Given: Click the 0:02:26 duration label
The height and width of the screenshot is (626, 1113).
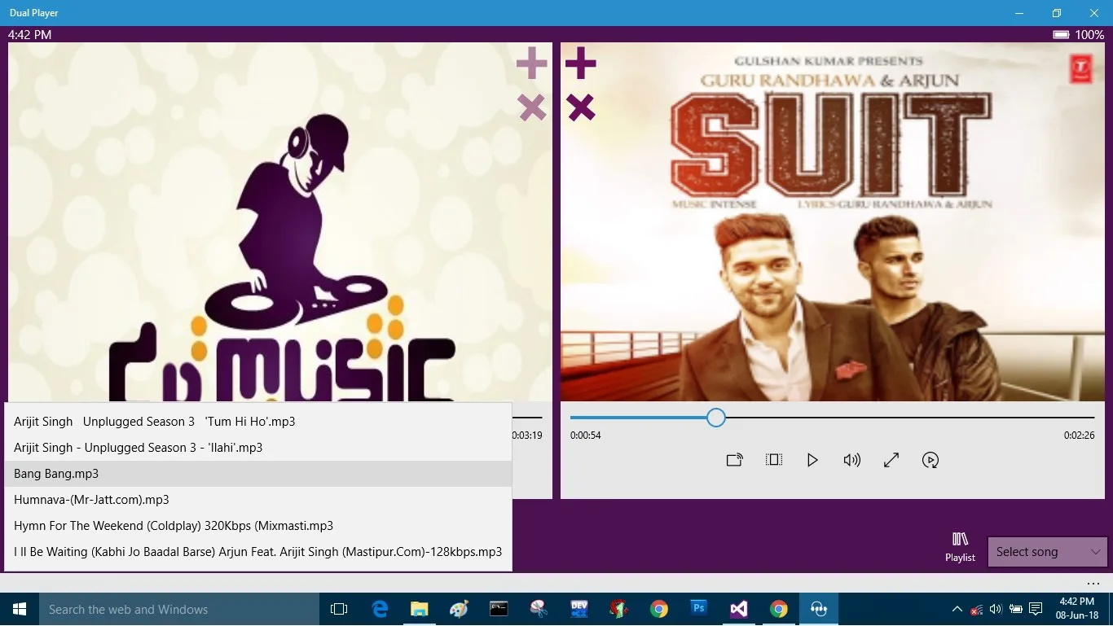Looking at the screenshot, I should pos(1079,436).
